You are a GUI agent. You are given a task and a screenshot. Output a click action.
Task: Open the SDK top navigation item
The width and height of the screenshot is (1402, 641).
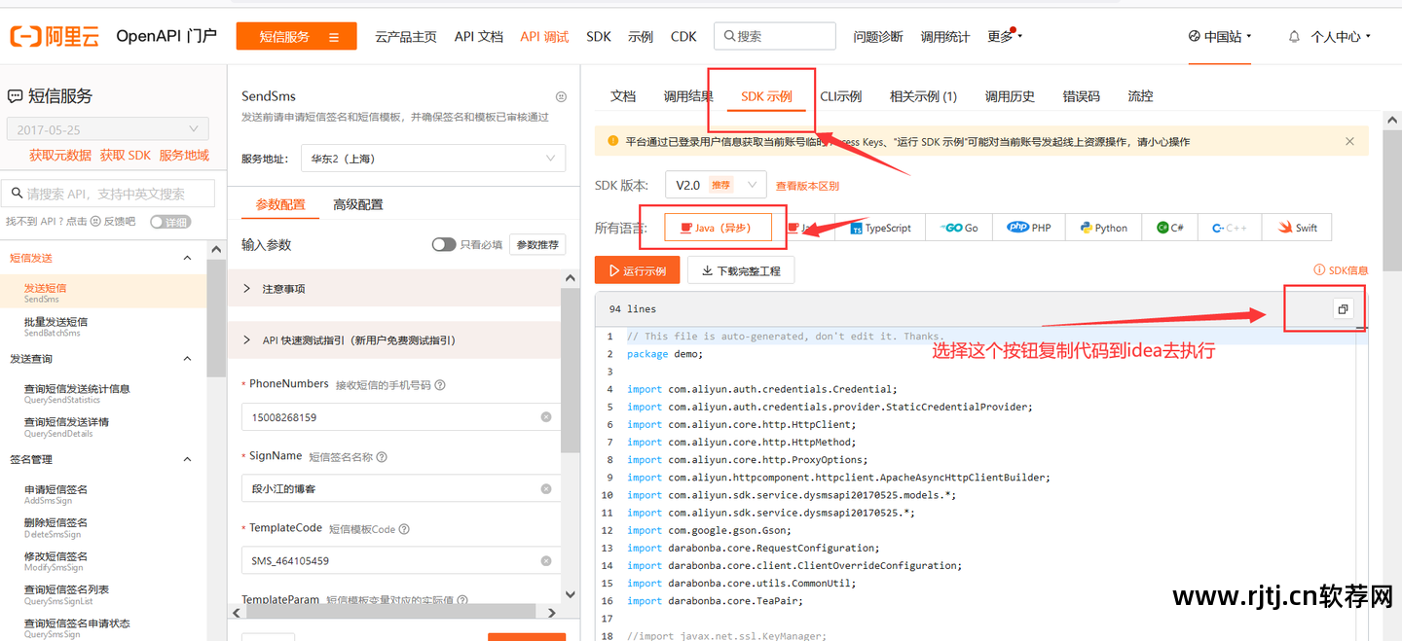[599, 37]
